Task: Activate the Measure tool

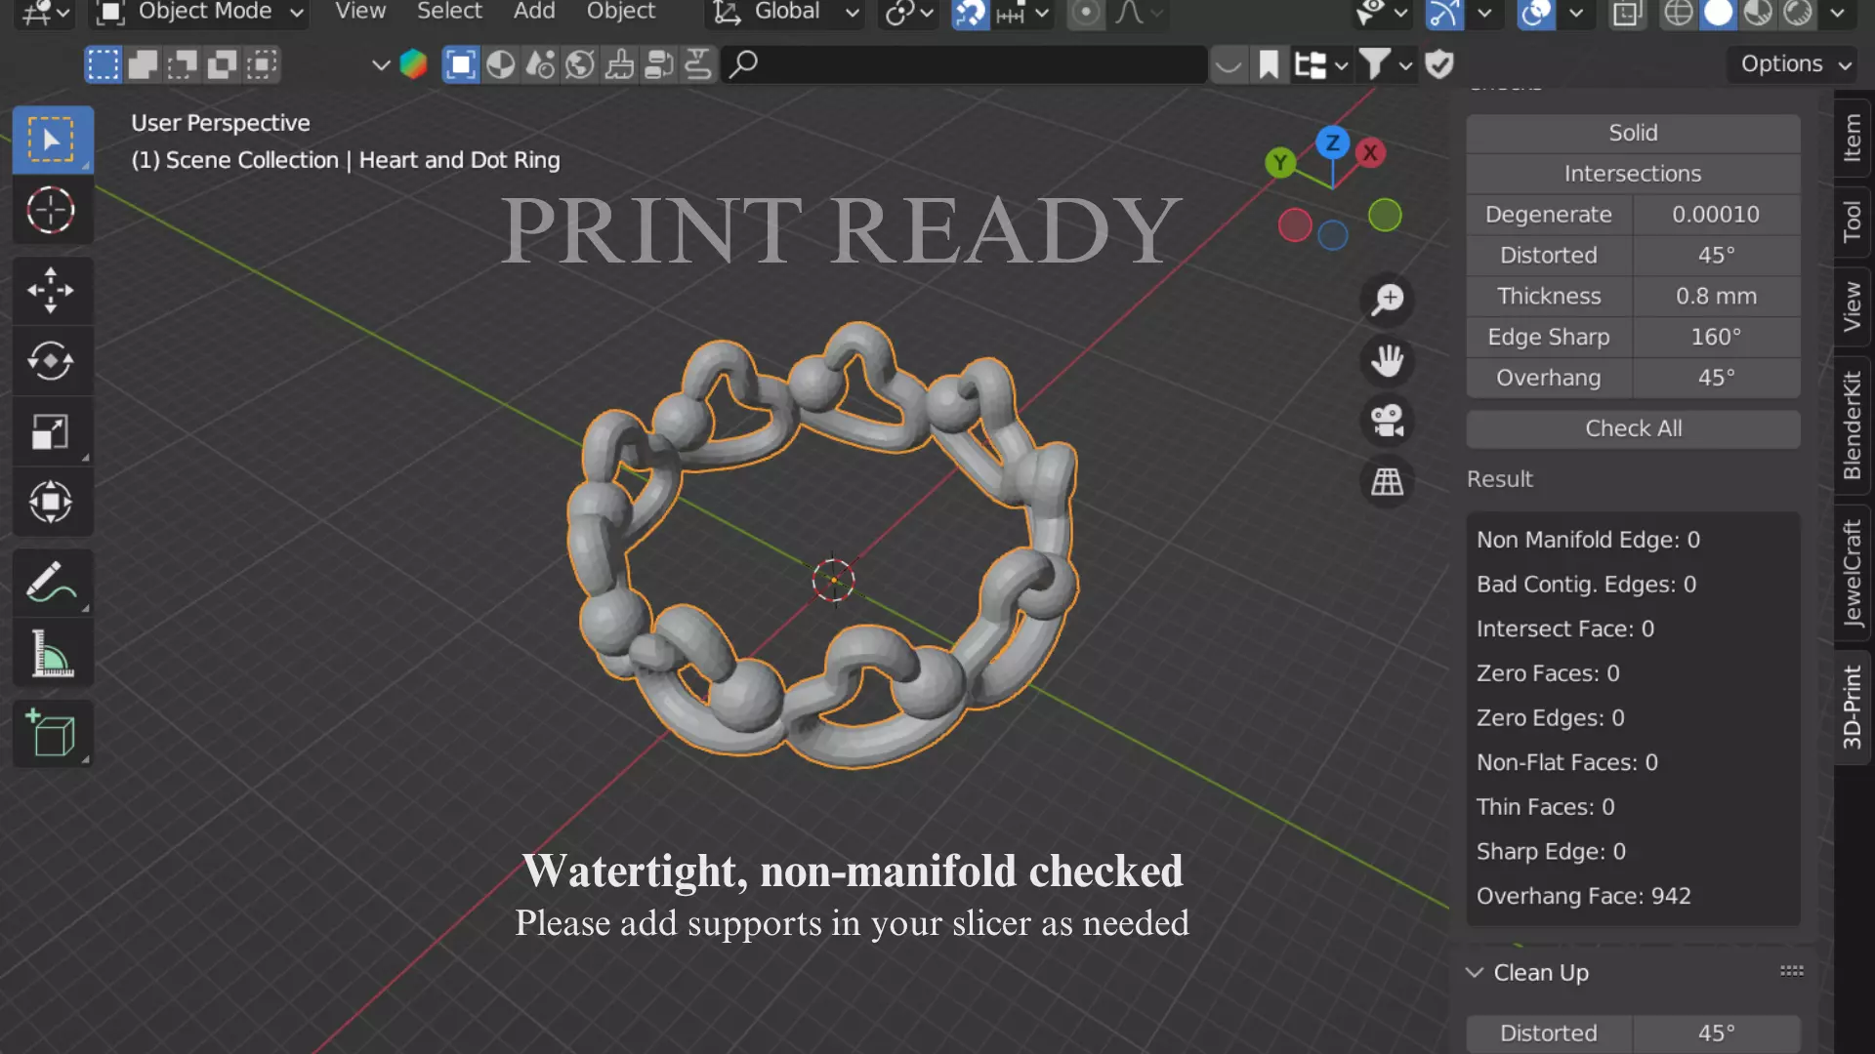Action: 51,654
